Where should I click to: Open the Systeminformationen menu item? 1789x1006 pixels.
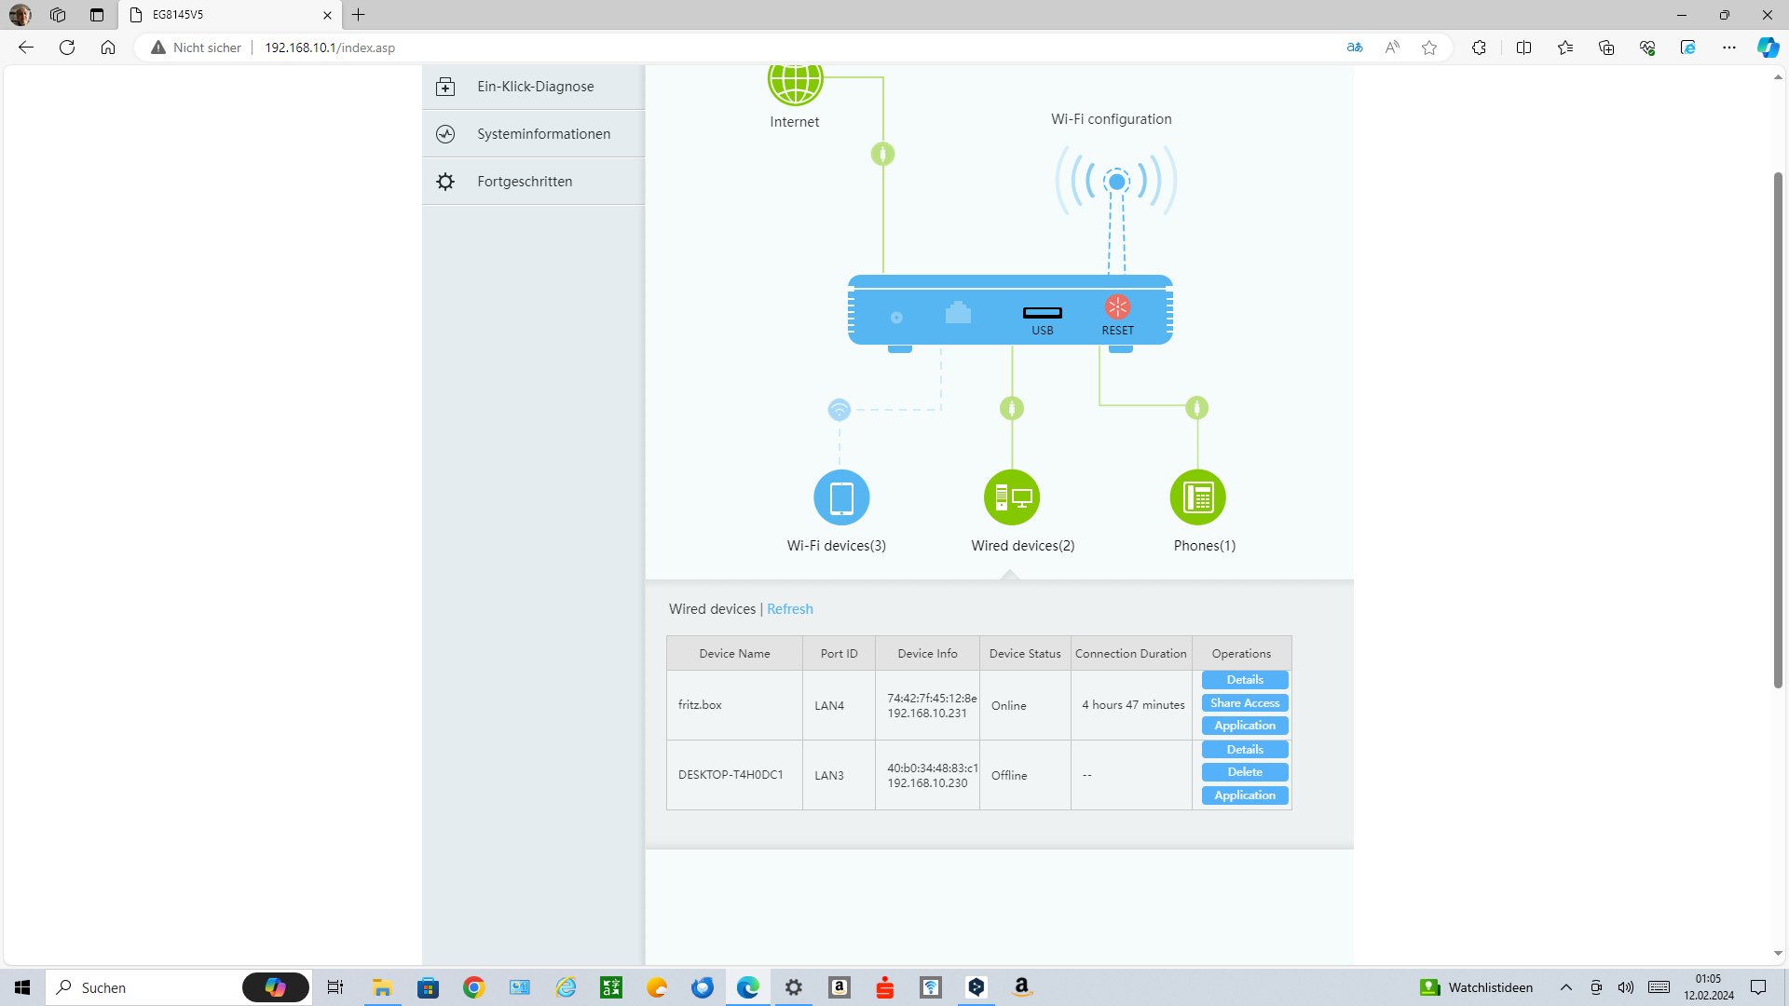(543, 134)
